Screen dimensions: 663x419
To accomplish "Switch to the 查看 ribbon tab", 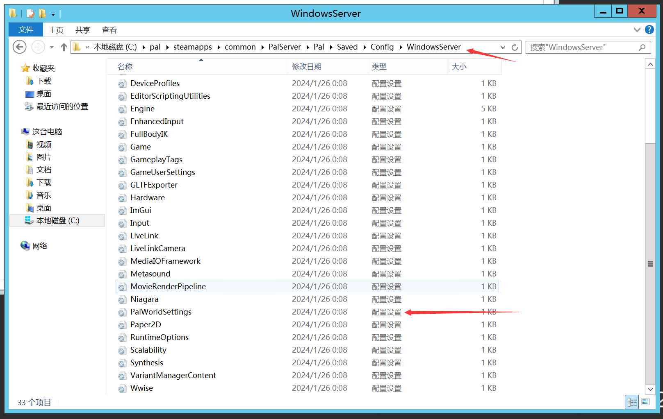I will click(109, 29).
